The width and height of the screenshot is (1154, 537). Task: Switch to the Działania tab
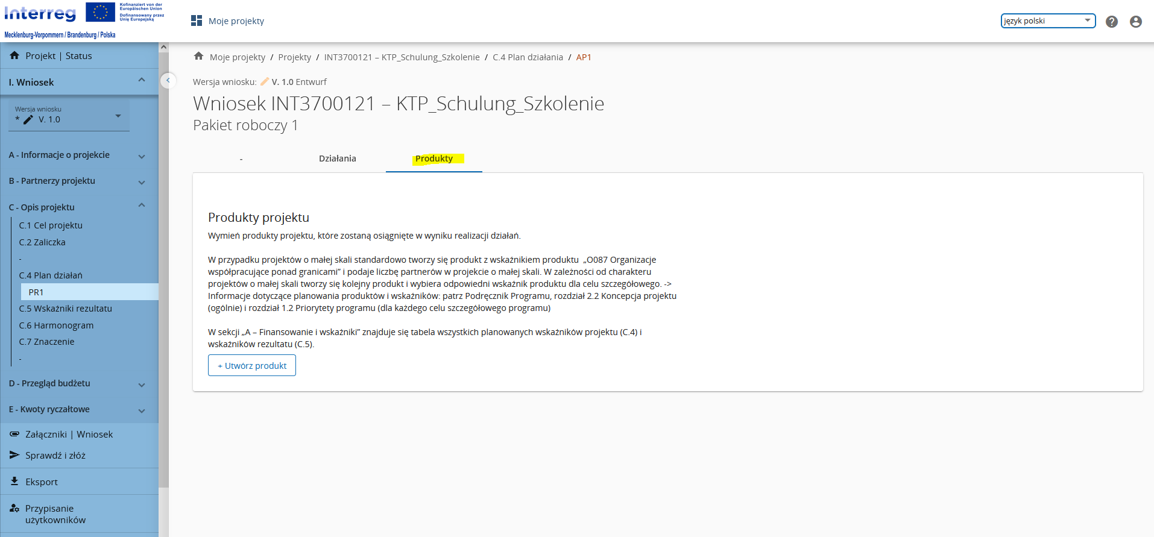pos(337,159)
